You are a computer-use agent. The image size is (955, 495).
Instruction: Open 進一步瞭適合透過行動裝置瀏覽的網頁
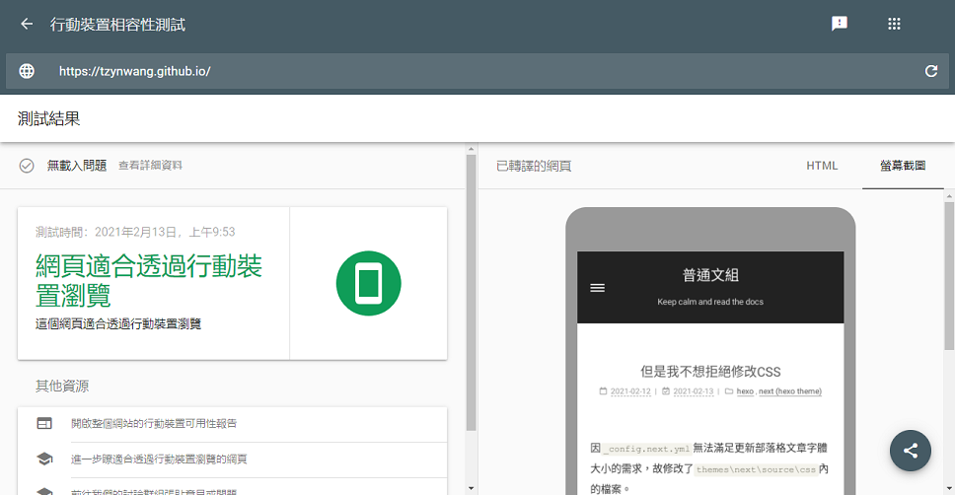pos(159,460)
